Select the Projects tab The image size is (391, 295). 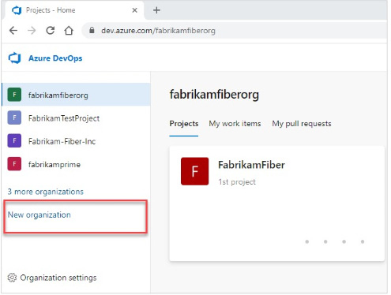[x=184, y=124]
